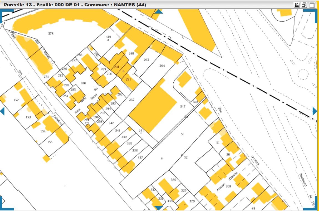The image size is (319, 211).
Task: Select parcel 252 on the cadastral map
Action: pyautogui.click(x=131, y=100)
